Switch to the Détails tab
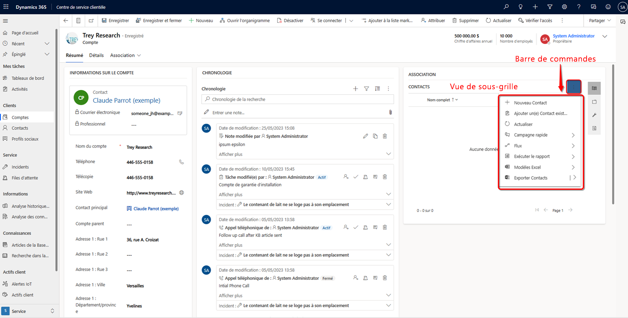This screenshot has width=628, height=318. coord(96,55)
